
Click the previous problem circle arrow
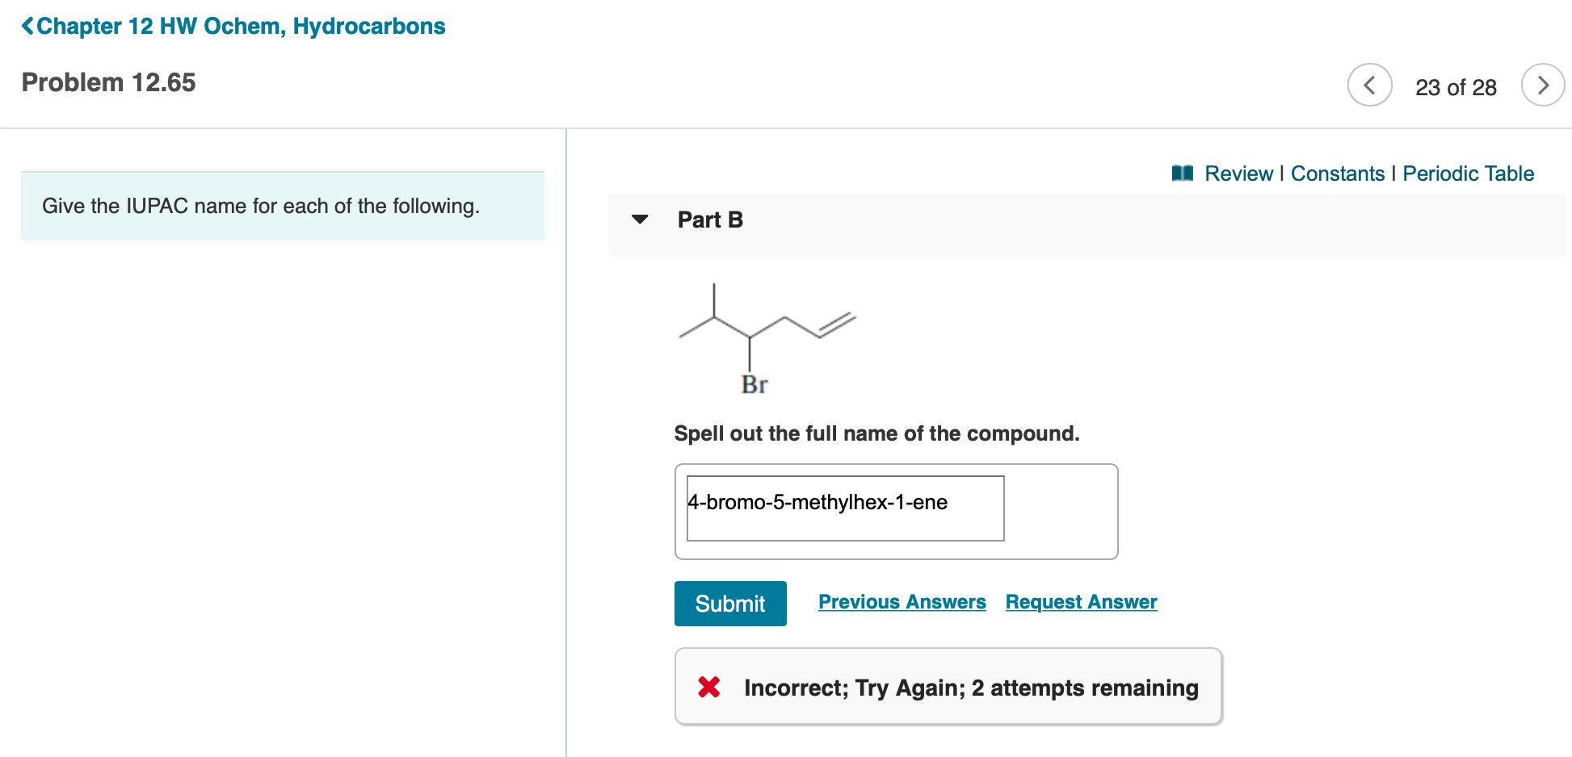1369,85
